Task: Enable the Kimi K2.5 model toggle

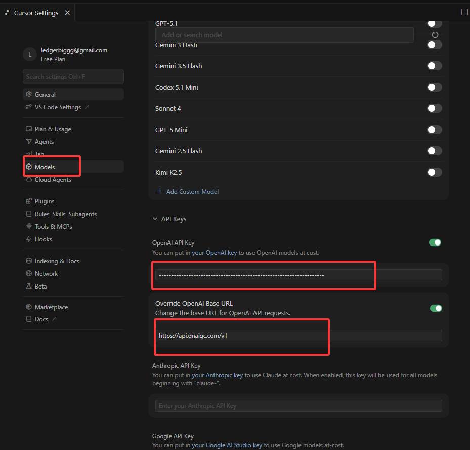Action: pyautogui.click(x=434, y=172)
